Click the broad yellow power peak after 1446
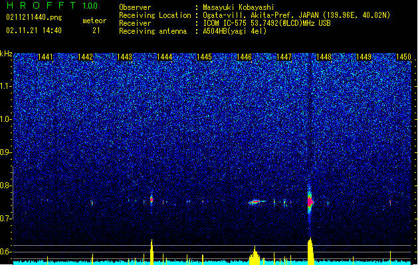418x265 pixels. point(255,256)
